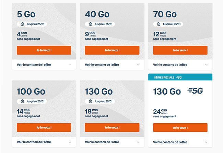
Task: Click the timer icon on the 18€99 130 Go plan
Action: coord(91,101)
